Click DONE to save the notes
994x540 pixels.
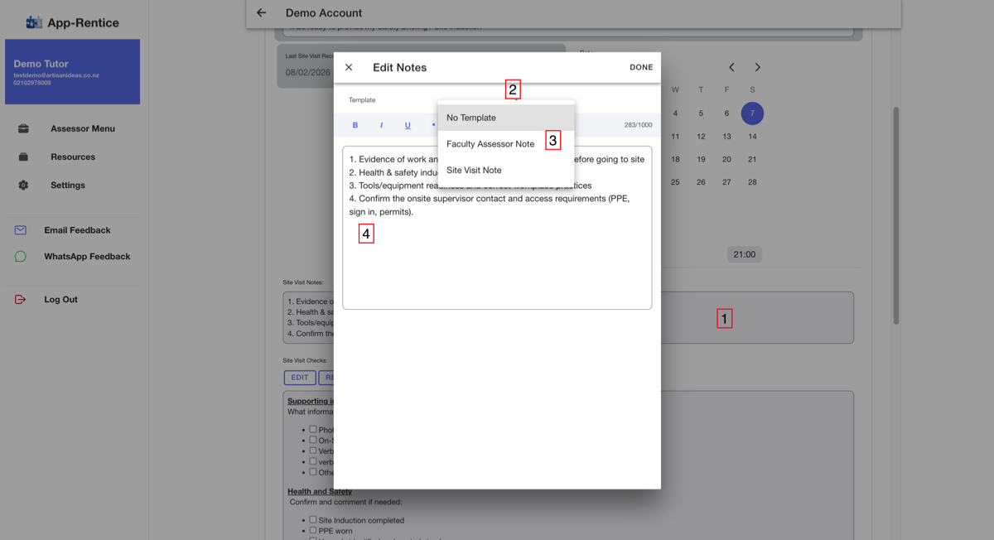(641, 67)
